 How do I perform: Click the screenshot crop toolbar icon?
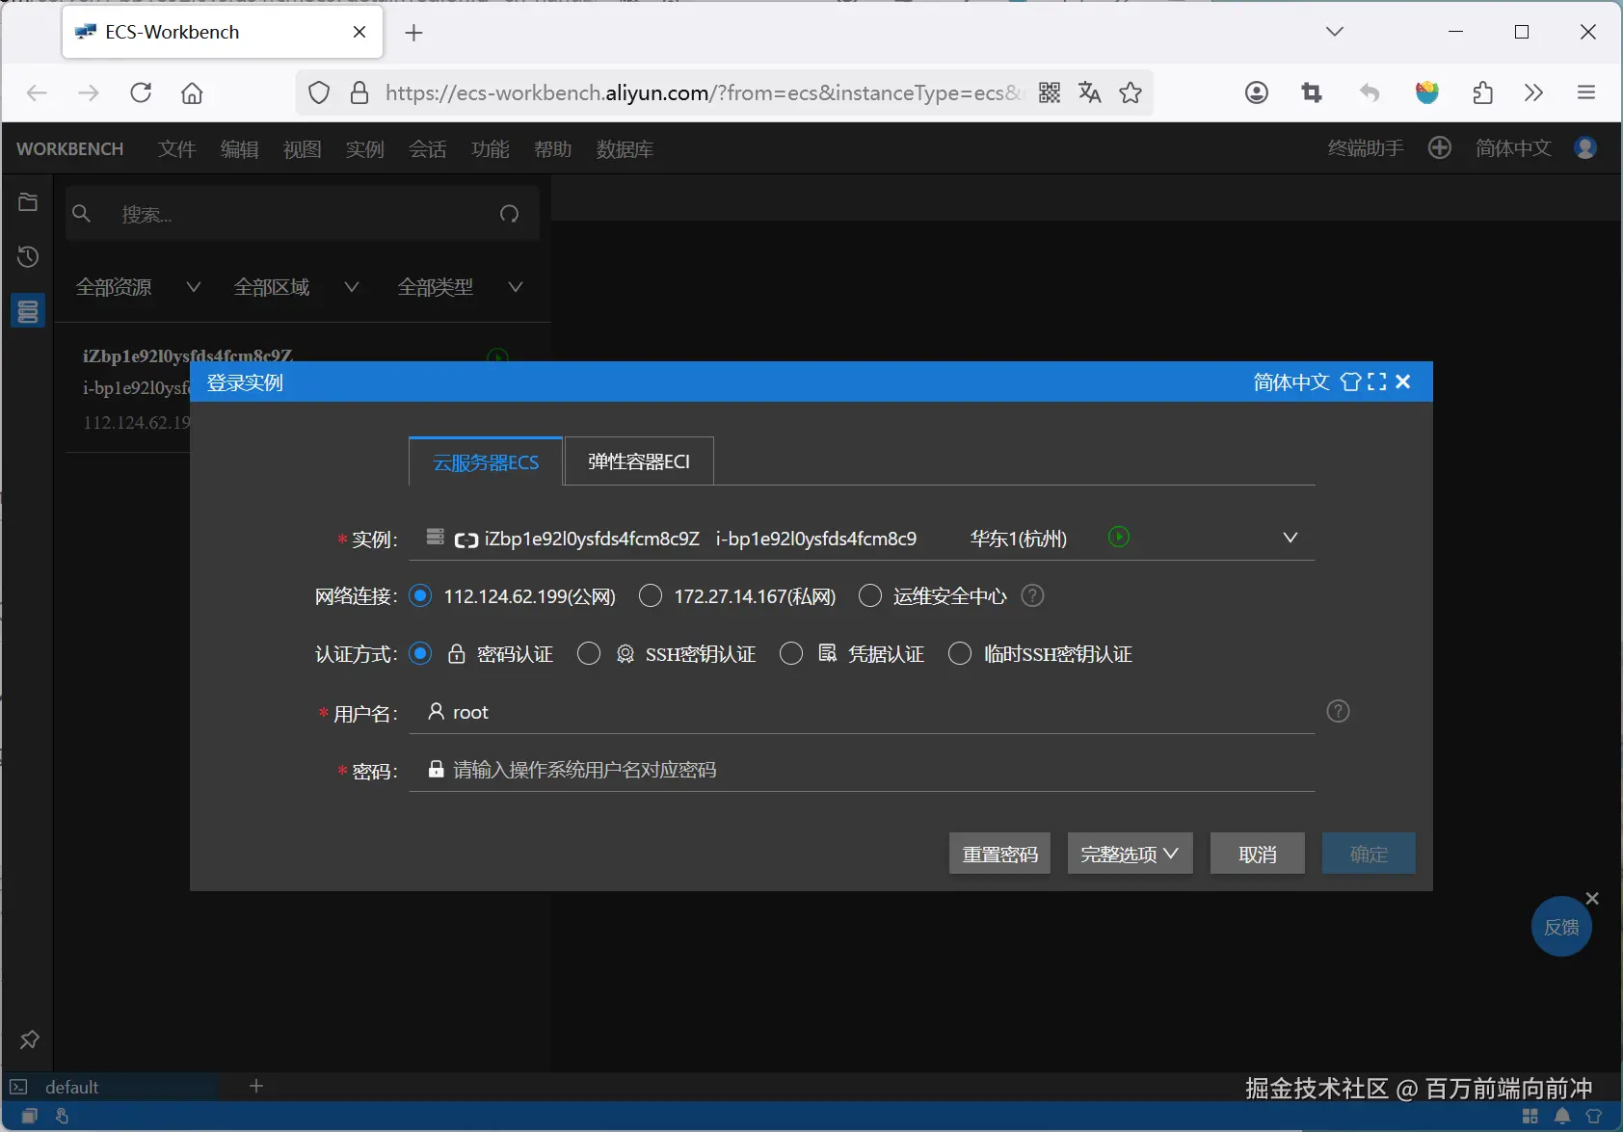point(1312,92)
